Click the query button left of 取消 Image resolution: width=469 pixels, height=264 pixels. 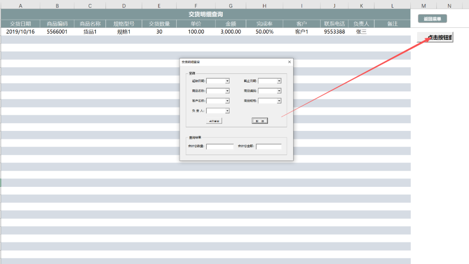pyautogui.click(x=214, y=121)
